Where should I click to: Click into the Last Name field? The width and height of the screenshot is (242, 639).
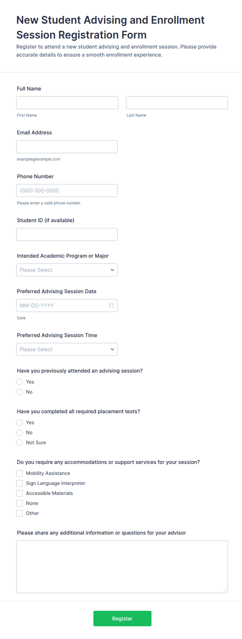point(177,103)
